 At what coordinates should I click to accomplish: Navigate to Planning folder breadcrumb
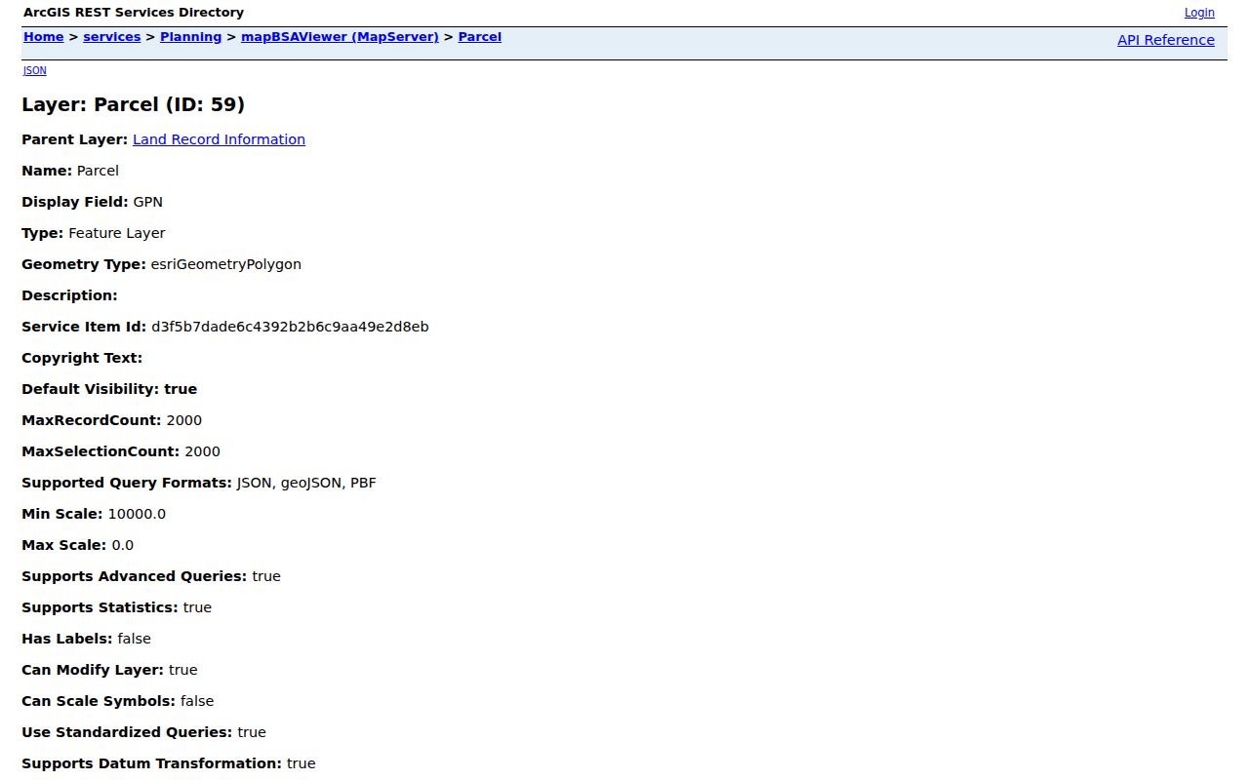pos(191,37)
